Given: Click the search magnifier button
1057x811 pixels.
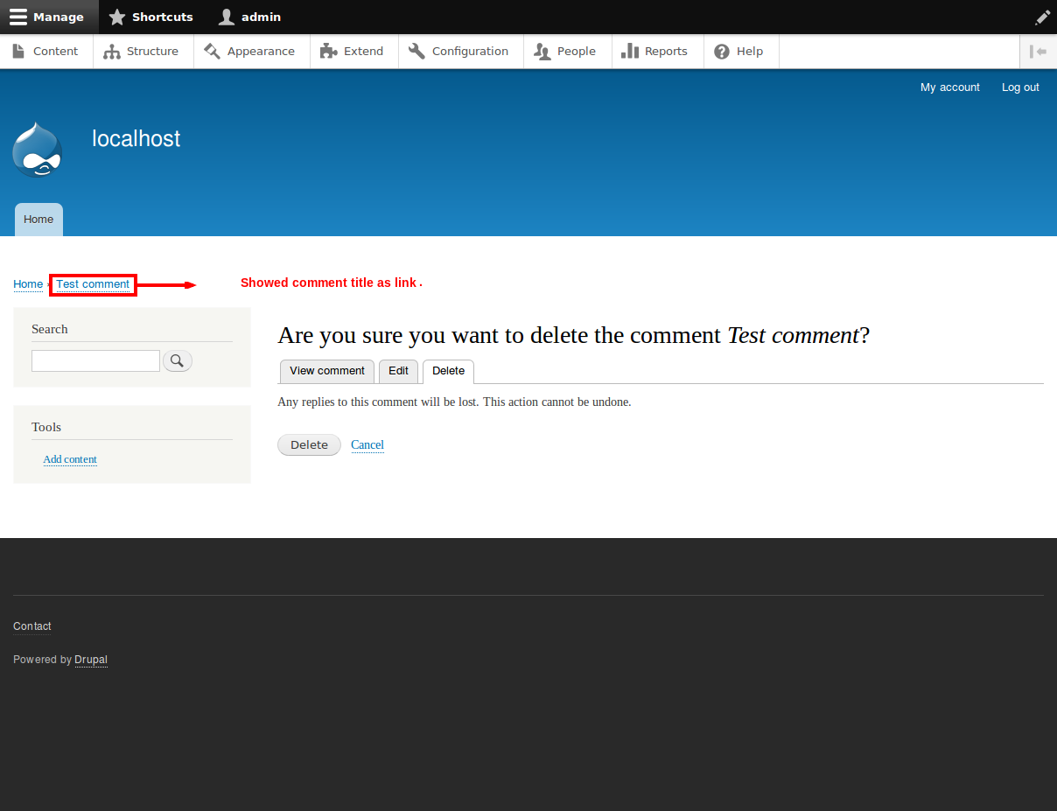Looking at the screenshot, I should [x=178, y=360].
